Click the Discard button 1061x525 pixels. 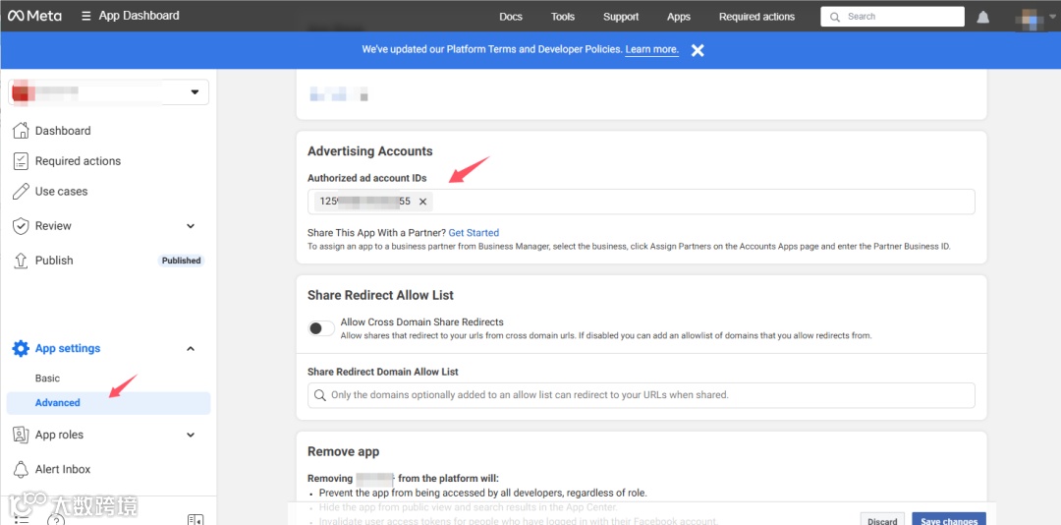pos(882,519)
